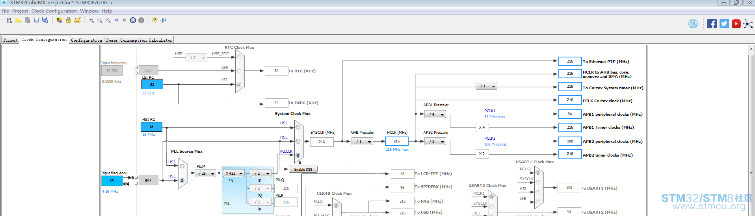The height and width of the screenshot is (216, 755).
Task: Open the APB1 Prescaler /4 dropdown
Action: point(435,114)
